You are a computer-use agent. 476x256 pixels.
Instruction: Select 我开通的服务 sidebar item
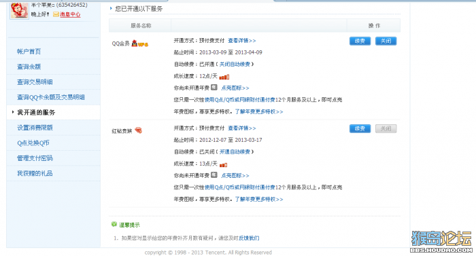coord(36,113)
